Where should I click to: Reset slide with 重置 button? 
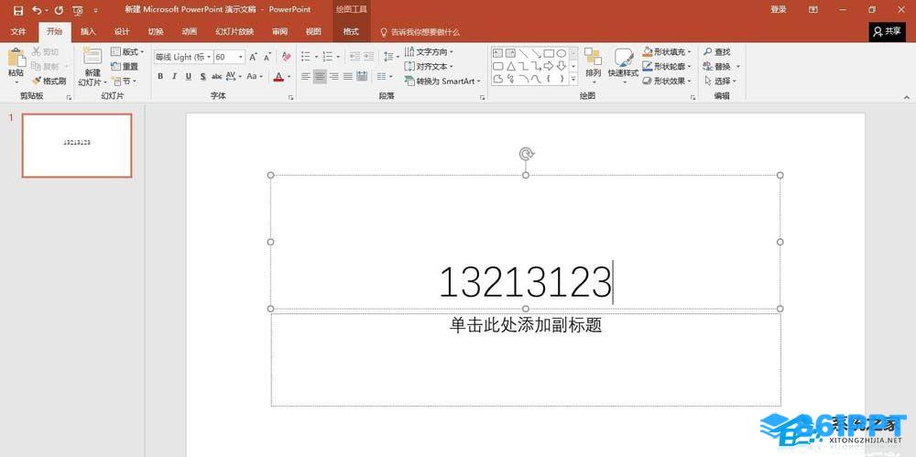point(125,66)
